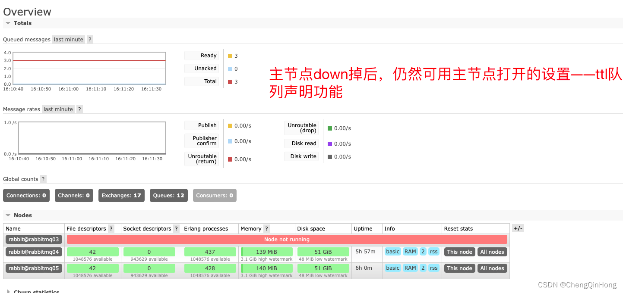Collapse the Totals section
Viewport: 623px width, 293px height.
pyautogui.click(x=8, y=23)
